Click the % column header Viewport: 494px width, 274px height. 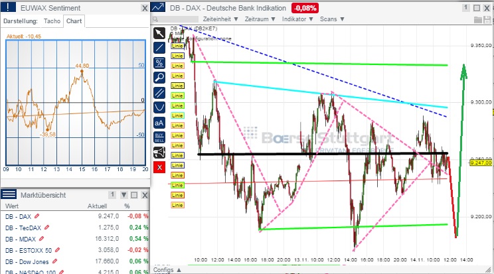[x=127, y=206]
